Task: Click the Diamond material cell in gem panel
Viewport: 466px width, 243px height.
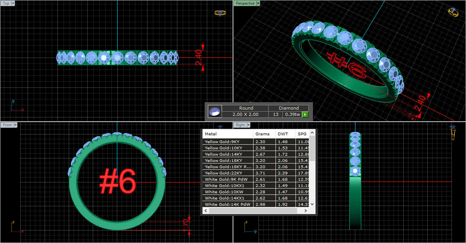Action: (288, 108)
